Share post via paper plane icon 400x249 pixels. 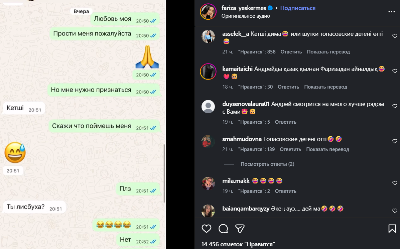click(x=240, y=229)
